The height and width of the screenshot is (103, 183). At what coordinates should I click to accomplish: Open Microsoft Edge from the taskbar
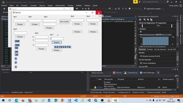[17, 100]
